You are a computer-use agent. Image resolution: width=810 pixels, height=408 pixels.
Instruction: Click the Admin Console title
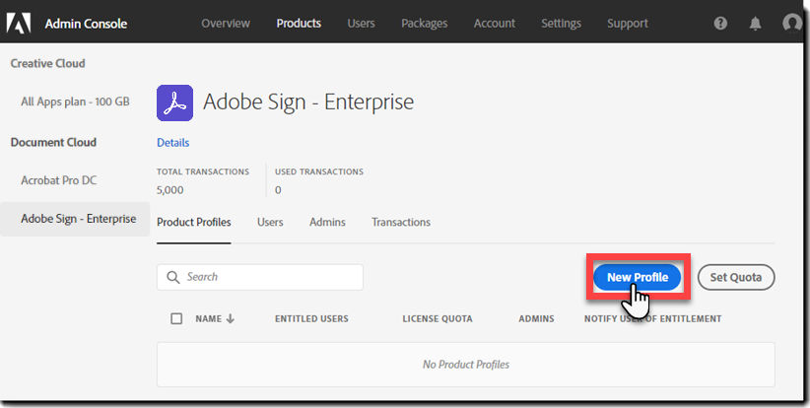click(x=86, y=24)
